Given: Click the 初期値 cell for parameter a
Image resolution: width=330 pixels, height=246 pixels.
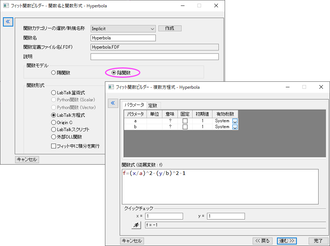Looking at the screenshot, I should [x=203, y=121].
